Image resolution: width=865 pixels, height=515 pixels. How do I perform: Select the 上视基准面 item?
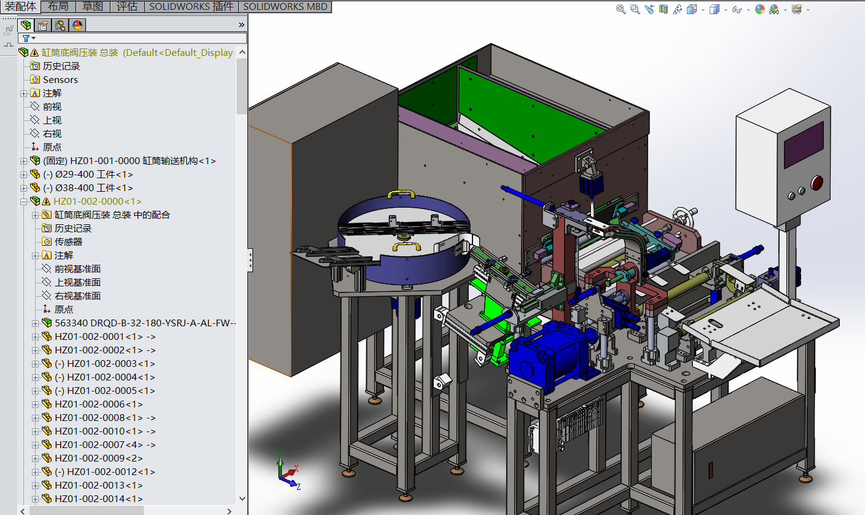tap(77, 282)
